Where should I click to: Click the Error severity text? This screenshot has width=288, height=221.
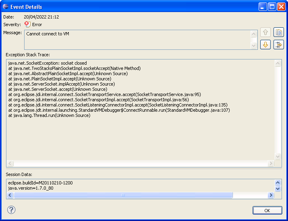[x=37, y=25]
